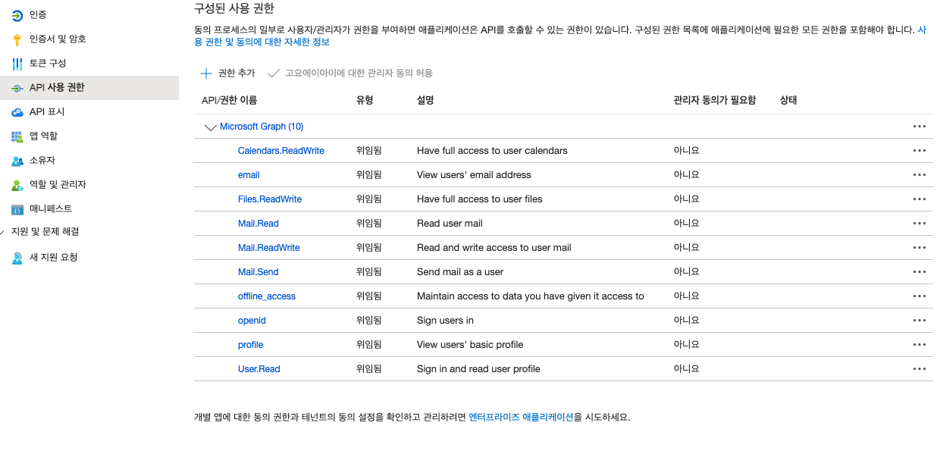Screen dimensions: 937x451
Task: Collapse the Microsoft Graph (10) group chevron
Action: click(x=211, y=127)
